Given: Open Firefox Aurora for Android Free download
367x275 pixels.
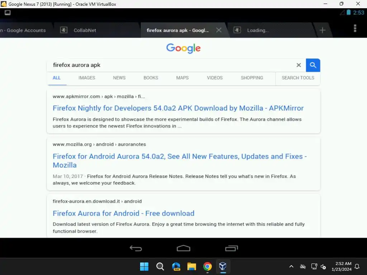Looking at the screenshot, I should (x=124, y=213).
